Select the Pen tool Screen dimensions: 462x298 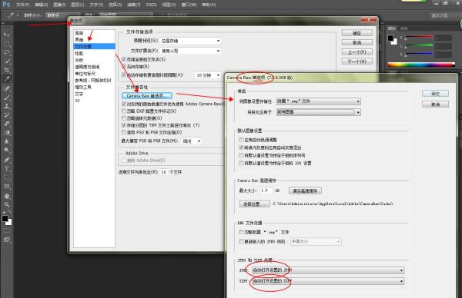(x=6, y=160)
